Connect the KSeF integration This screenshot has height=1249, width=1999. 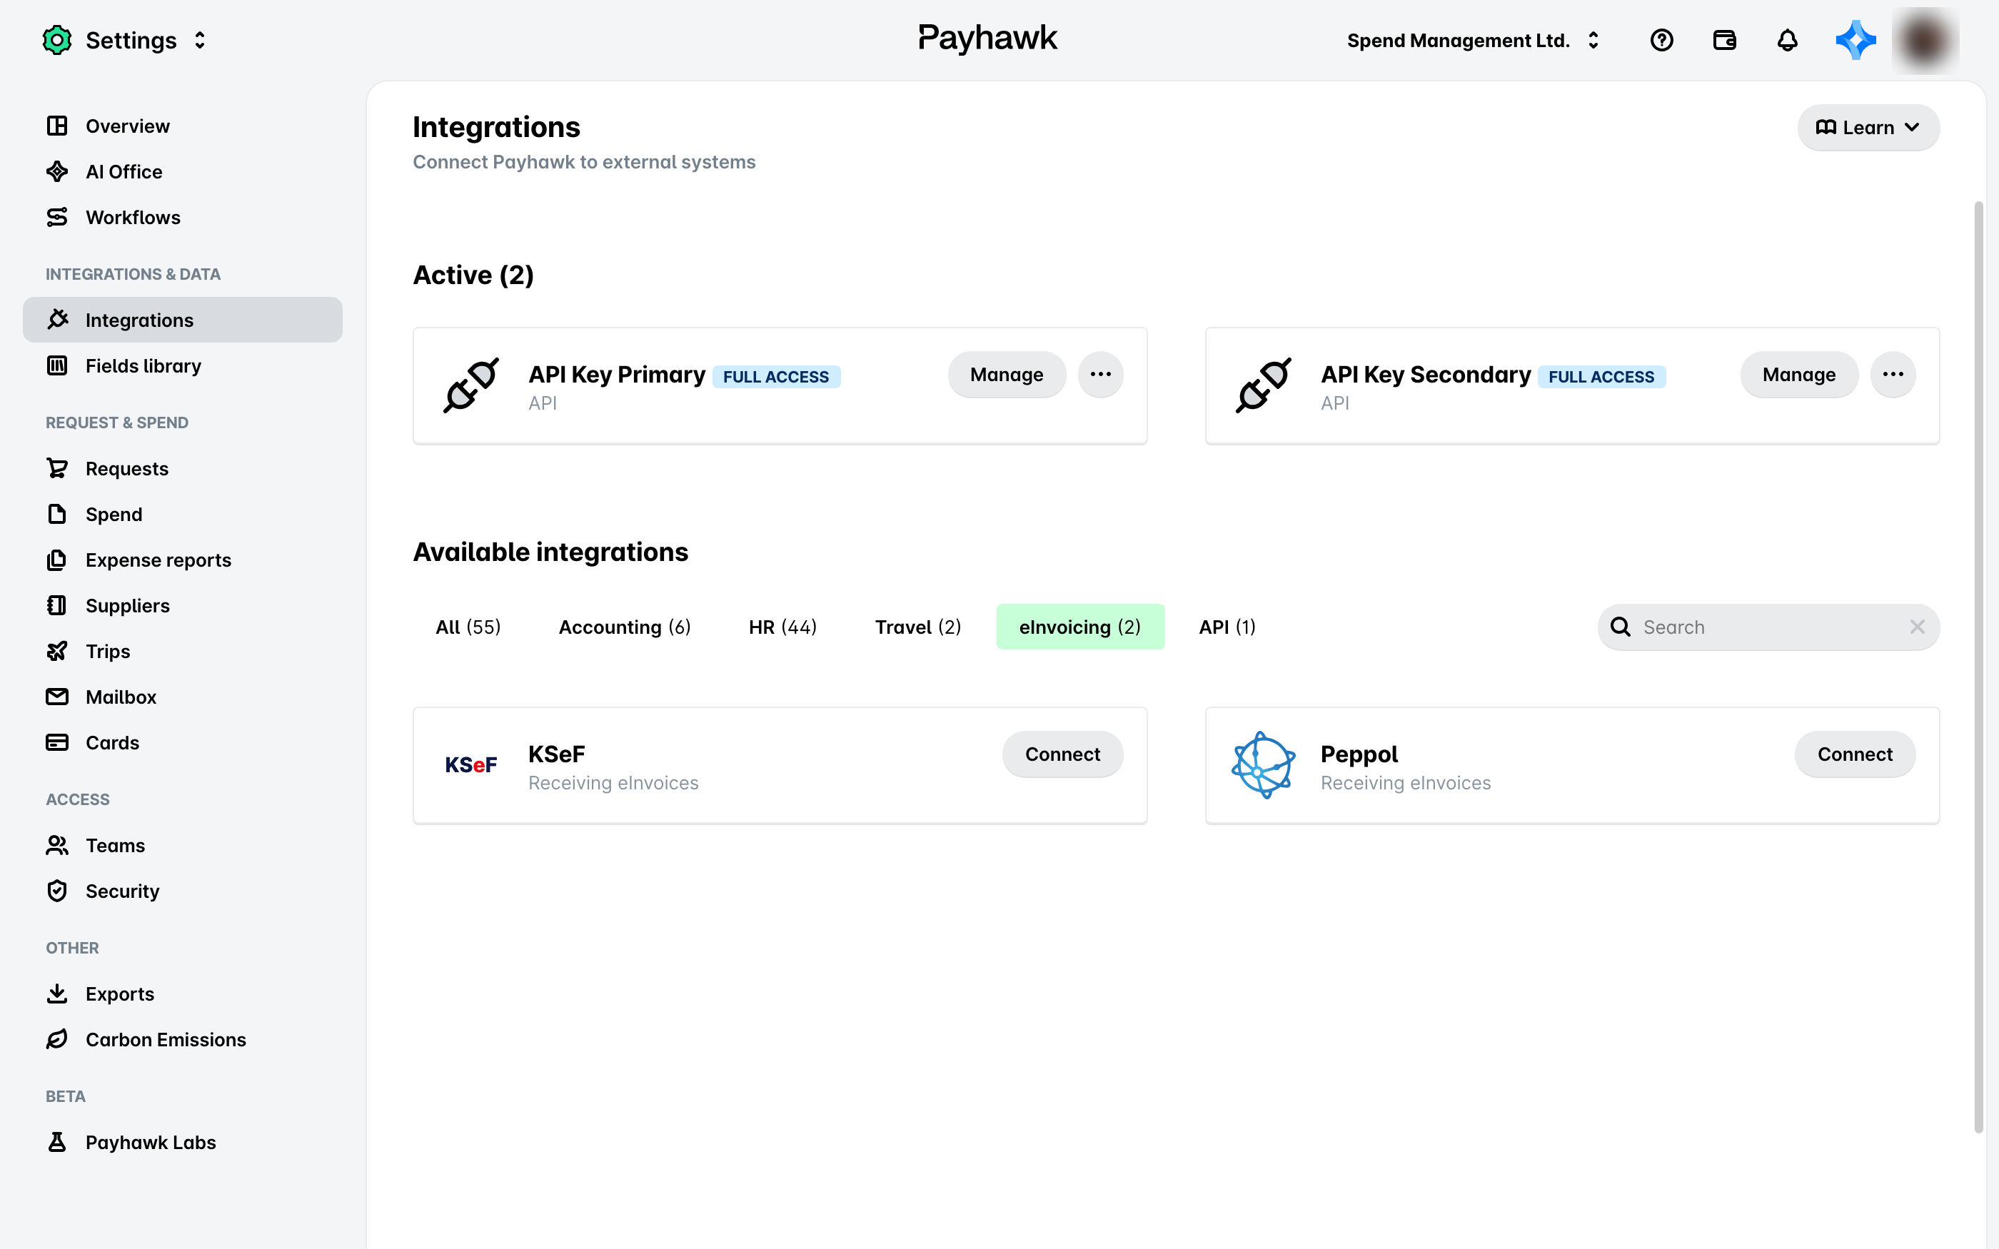pyautogui.click(x=1062, y=754)
